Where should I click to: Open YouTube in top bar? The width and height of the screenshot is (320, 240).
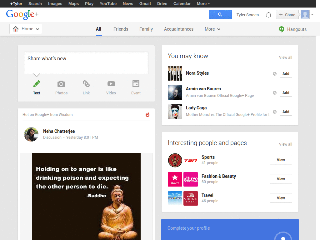pos(108,4)
